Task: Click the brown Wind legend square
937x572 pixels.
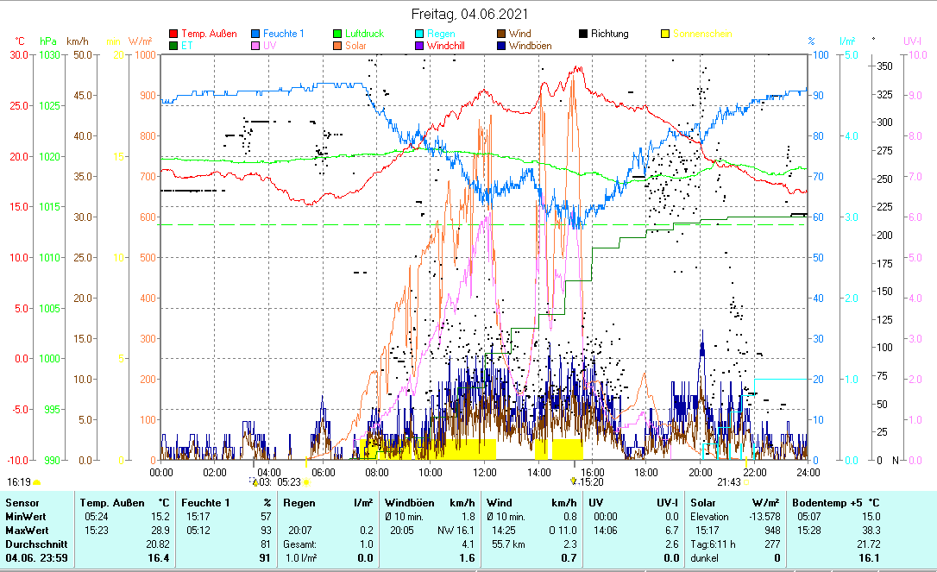Action: pyautogui.click(x=500, y=35)
